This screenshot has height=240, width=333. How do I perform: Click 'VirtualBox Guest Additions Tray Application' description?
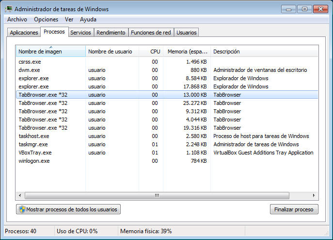coord(263,153)
